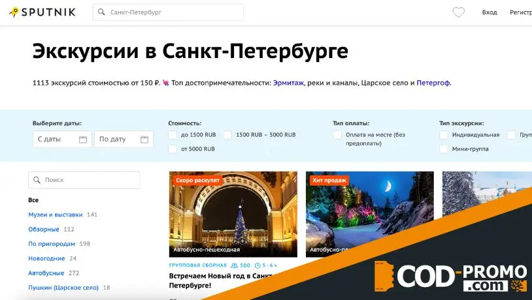Click the clock icon showing '5 - 6 ч.'
This screenshot has height=300, width=532.
[258, 265]
